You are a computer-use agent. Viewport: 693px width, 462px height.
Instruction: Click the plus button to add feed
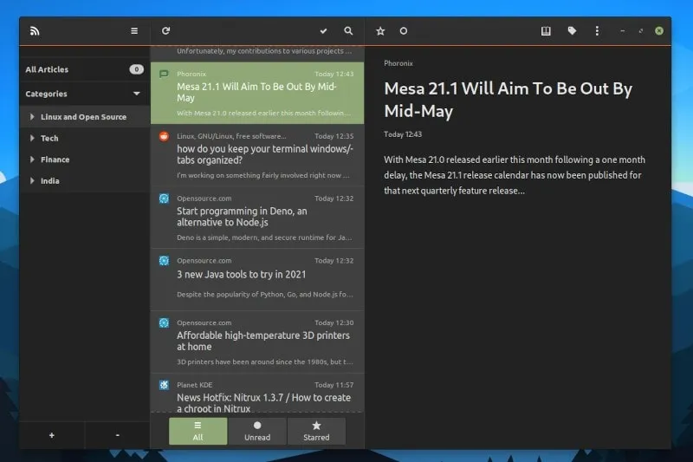(52, 435)
